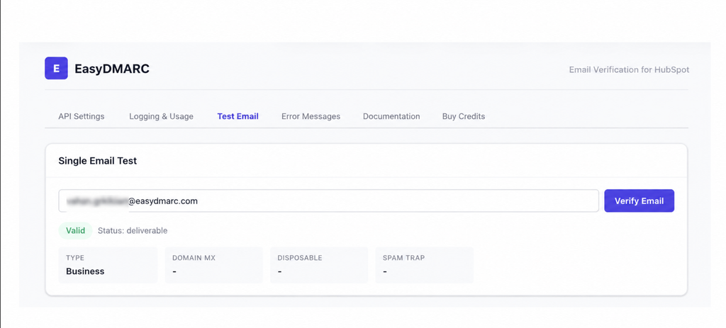The height and width of the screenshot is (328, 726).
Task: Switch to the Logging & Usage tab
Action: click(x=161, y=117)
